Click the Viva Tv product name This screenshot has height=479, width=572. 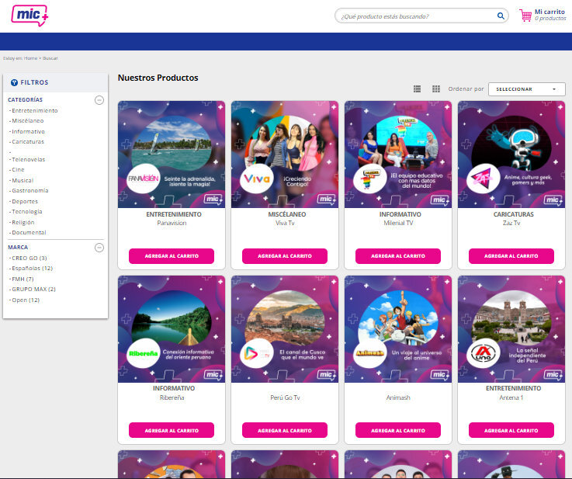click(x=285, y=224)
